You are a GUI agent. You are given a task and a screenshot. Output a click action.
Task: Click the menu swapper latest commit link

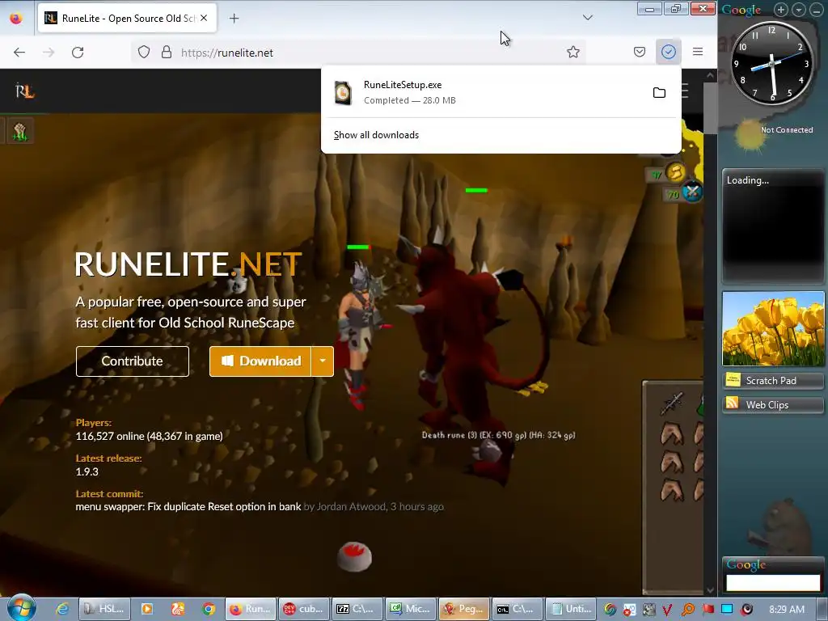point(188,506)
